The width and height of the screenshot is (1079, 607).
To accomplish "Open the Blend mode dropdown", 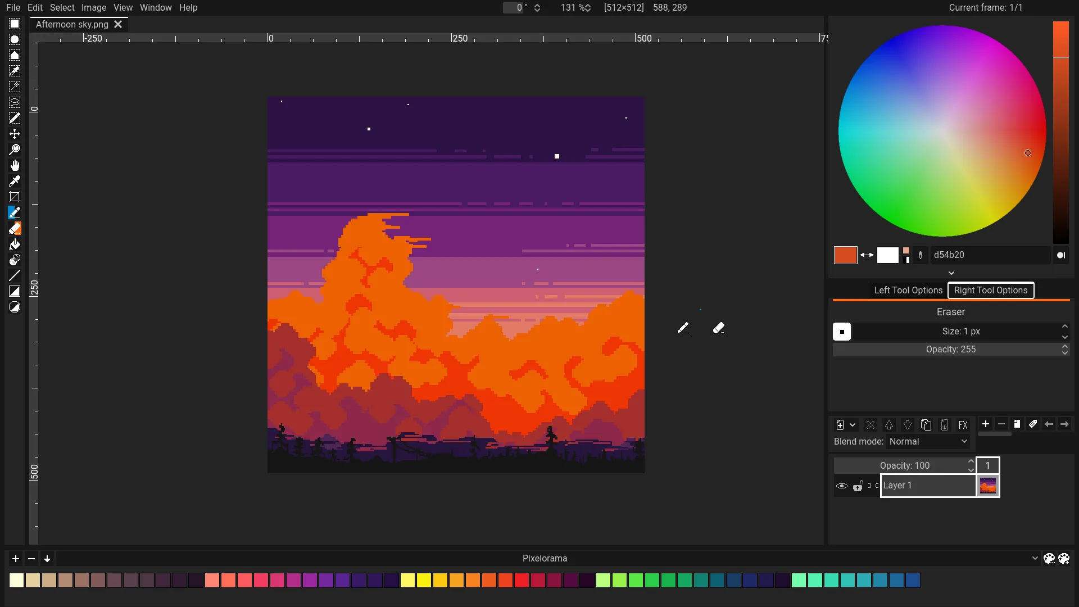I will tap(928, 442).
